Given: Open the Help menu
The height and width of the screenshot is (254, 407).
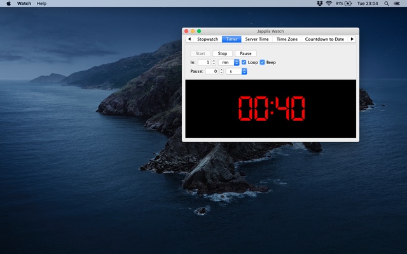Looking at the screenshot, I should (41, 3).
